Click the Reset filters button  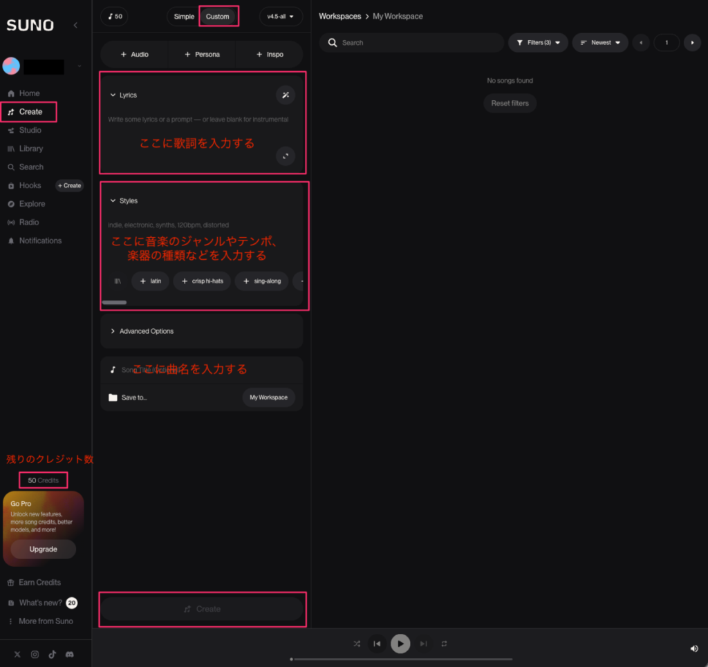510,103
